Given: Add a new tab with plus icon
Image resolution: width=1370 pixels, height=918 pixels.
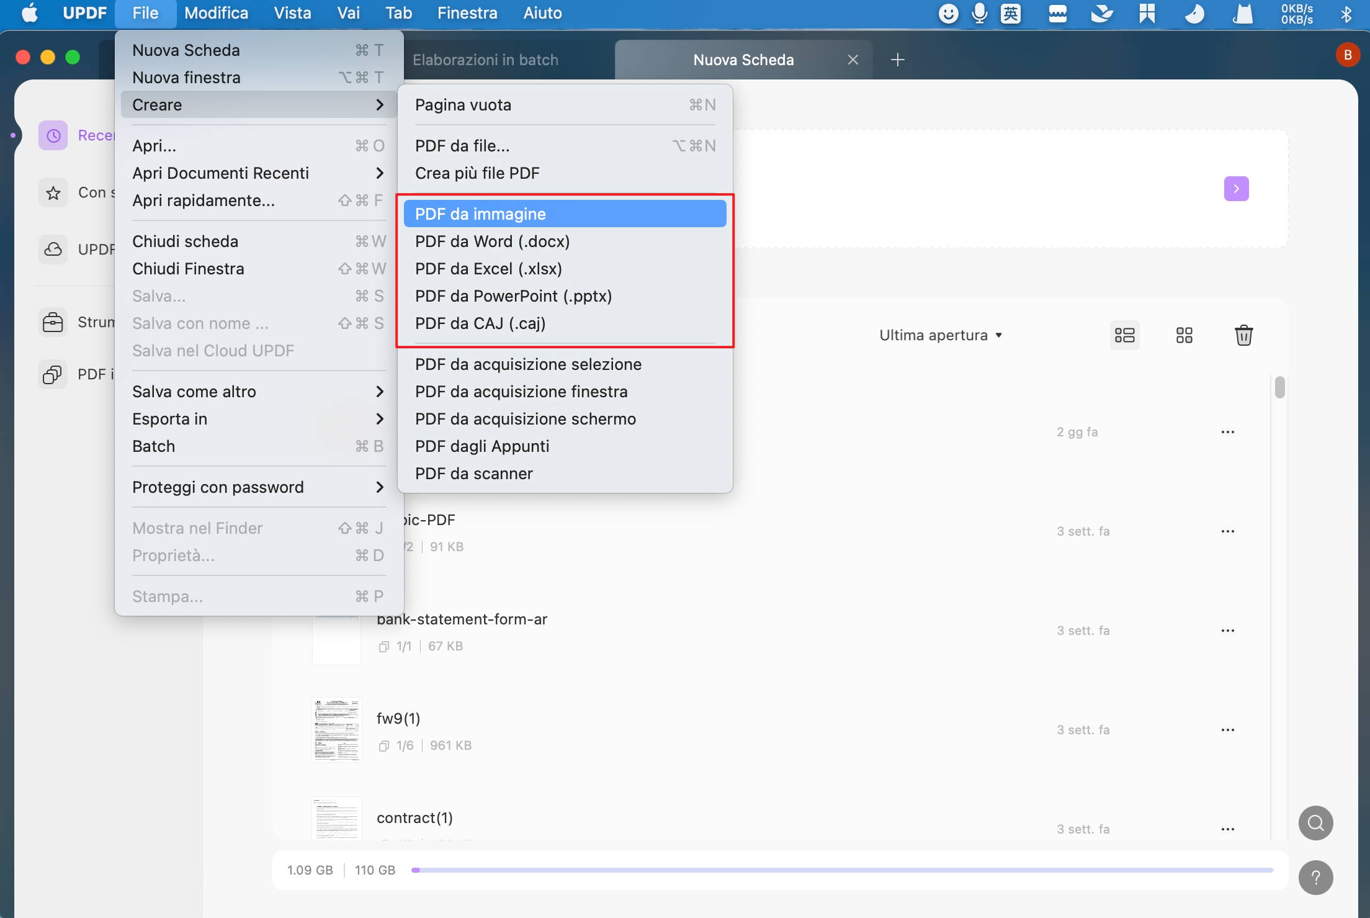Looking at the screenshot, I should 897,60.
